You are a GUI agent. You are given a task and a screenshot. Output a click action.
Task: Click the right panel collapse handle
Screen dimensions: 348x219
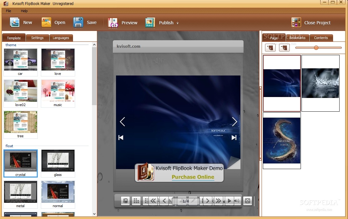(x=261, y=124)
